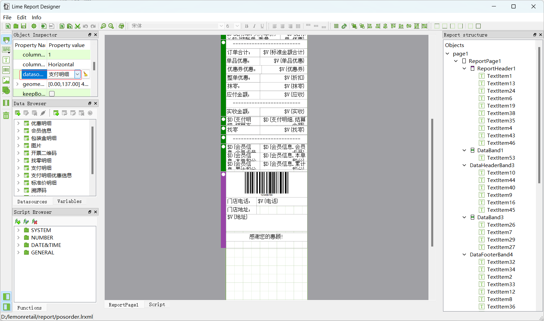This screenshot has height=321, width=544.
Task: Open font family dropdown 宋体
Action: 221,26
